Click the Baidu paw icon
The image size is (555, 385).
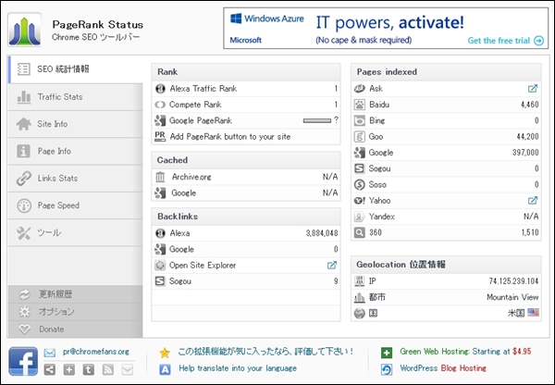[359, 105]
